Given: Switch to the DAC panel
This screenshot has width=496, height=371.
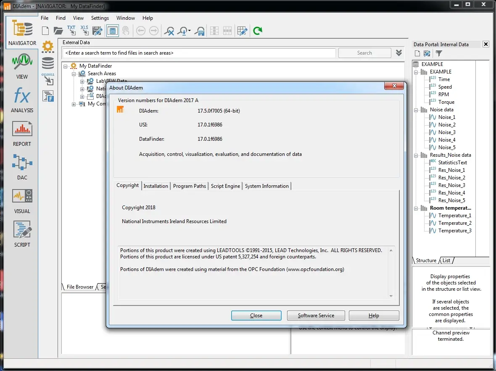Looking at the screenshot, I should pyautogui.click(x=22, y=167).
